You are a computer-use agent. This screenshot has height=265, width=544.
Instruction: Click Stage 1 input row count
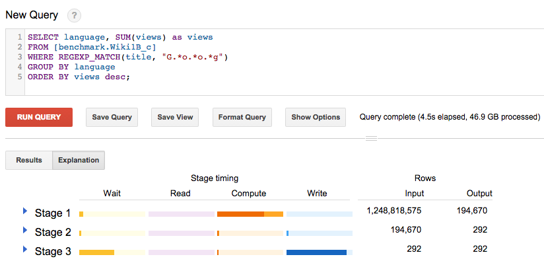(393, 211)
